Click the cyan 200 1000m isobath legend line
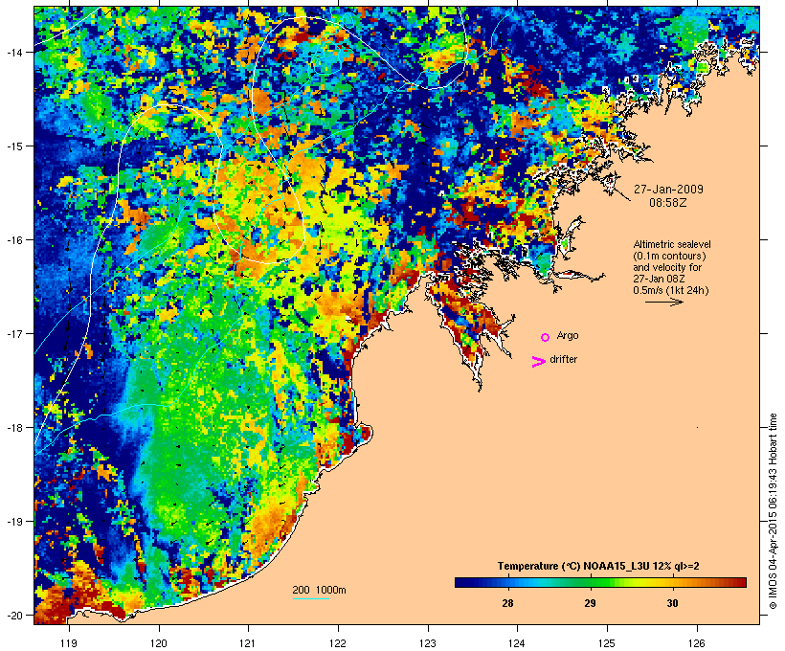This screenshot has height=651, width=785. click(x=311, y=598)
